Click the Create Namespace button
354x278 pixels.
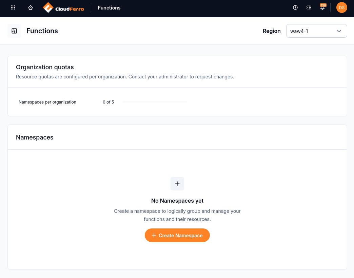coord(177,235)
